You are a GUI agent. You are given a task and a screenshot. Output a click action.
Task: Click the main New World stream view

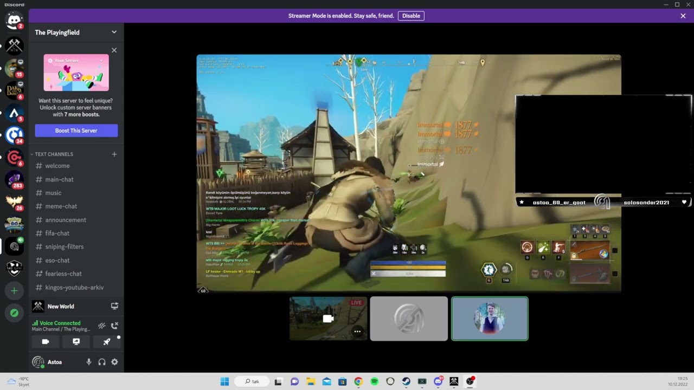pyautogui.click(x=409, y=173)
